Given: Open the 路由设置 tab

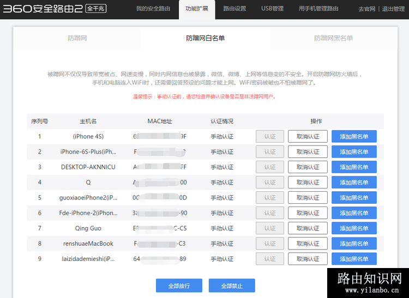Looking at the screenshot, I should [x=234, y=9].
